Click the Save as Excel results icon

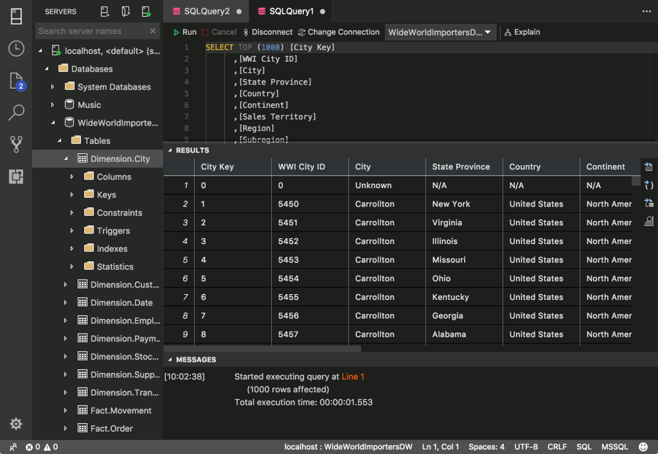648,203
